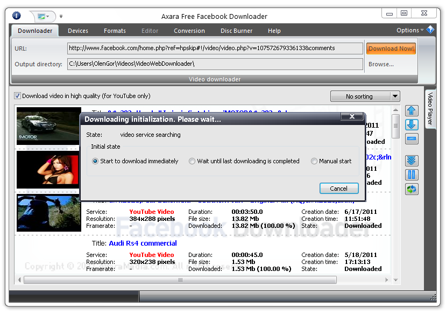Image resolution: width=446 pixels, height=313 pixels.
Task: Remove item with blue minus icon
Action: pyautogui.click(x=411, y=139)
